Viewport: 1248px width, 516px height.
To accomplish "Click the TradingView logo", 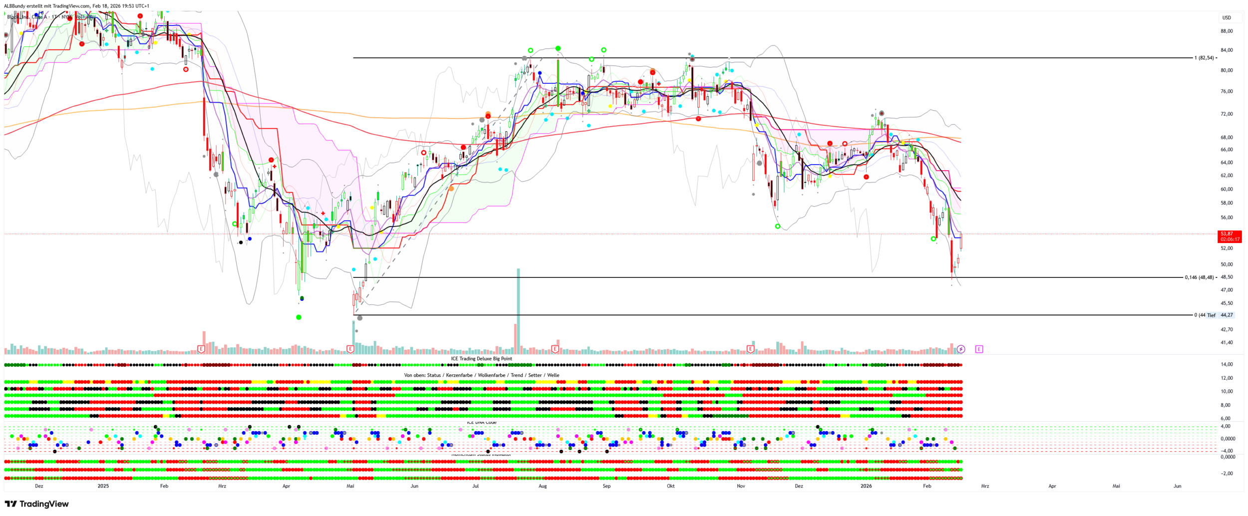I will (x=36, y=504).
